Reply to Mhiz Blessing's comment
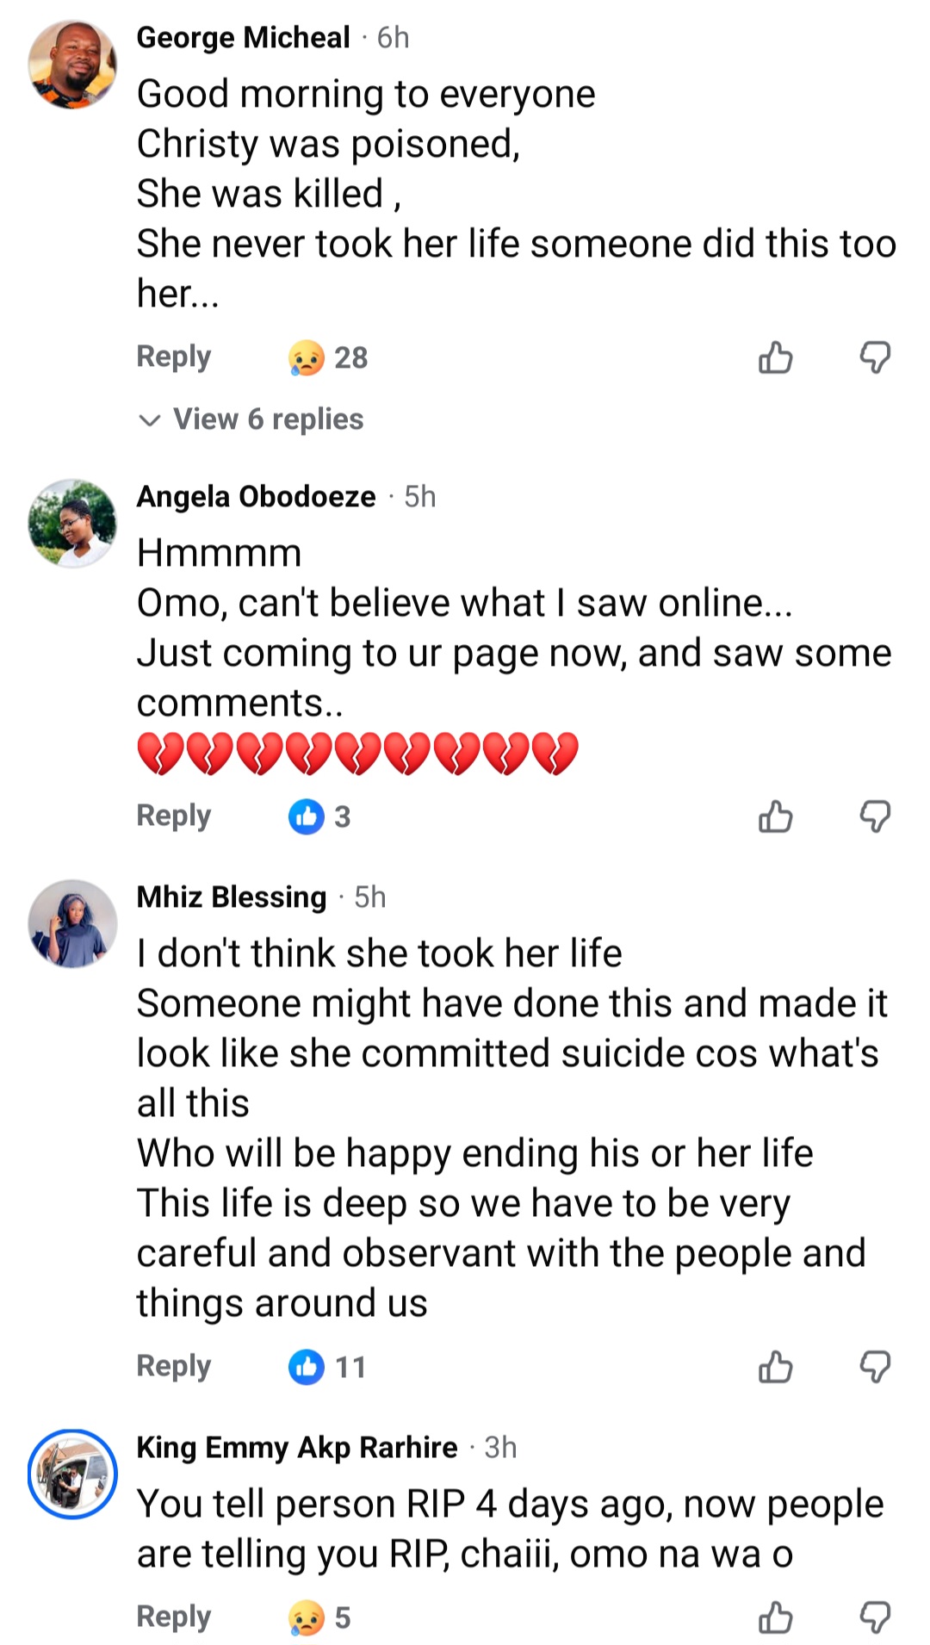Screen dimensions: 930x1645 [173, 1366]
